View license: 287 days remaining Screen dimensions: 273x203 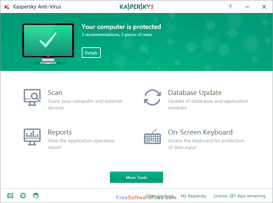(239, 196)
